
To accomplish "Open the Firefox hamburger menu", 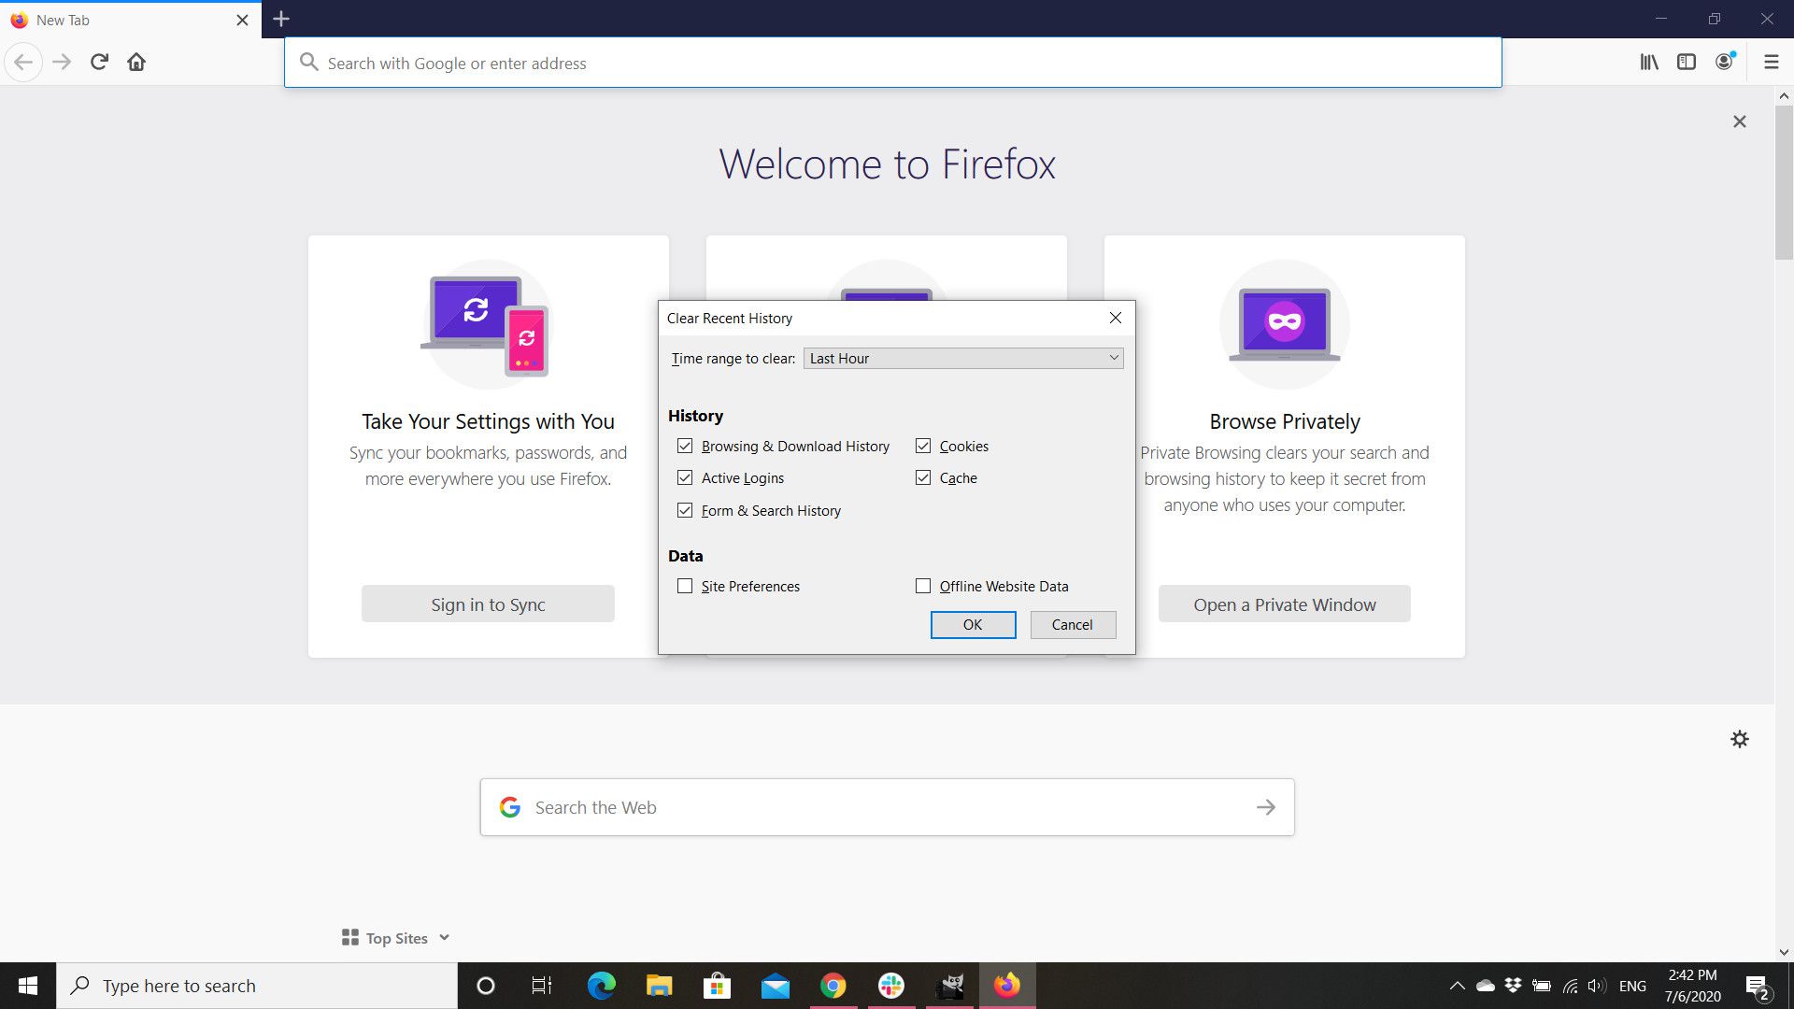I will (1771, 63).
